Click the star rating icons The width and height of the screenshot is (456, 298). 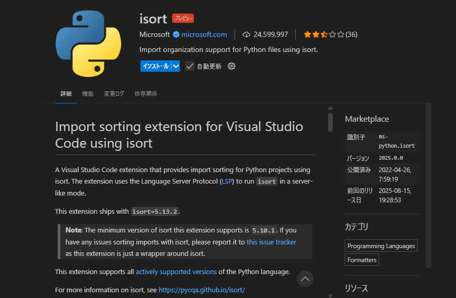tap(324, 35)
